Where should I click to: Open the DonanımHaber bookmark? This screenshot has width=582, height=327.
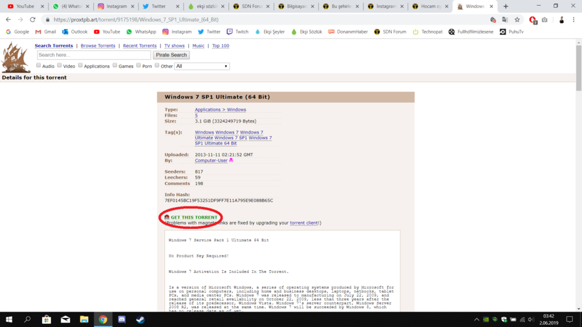348,32
